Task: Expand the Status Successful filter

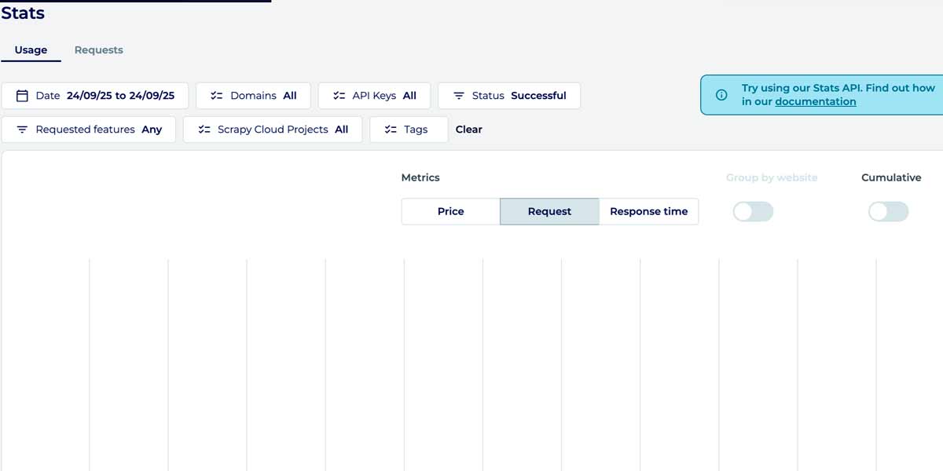Action: 509,96
